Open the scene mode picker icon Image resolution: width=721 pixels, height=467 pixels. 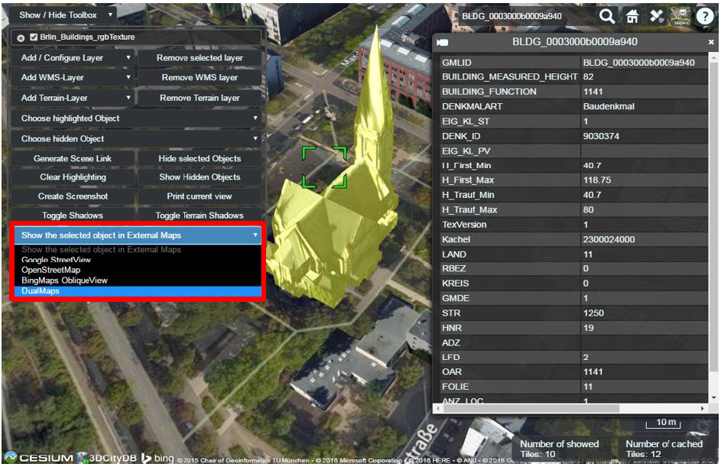(x=657, y=16)
